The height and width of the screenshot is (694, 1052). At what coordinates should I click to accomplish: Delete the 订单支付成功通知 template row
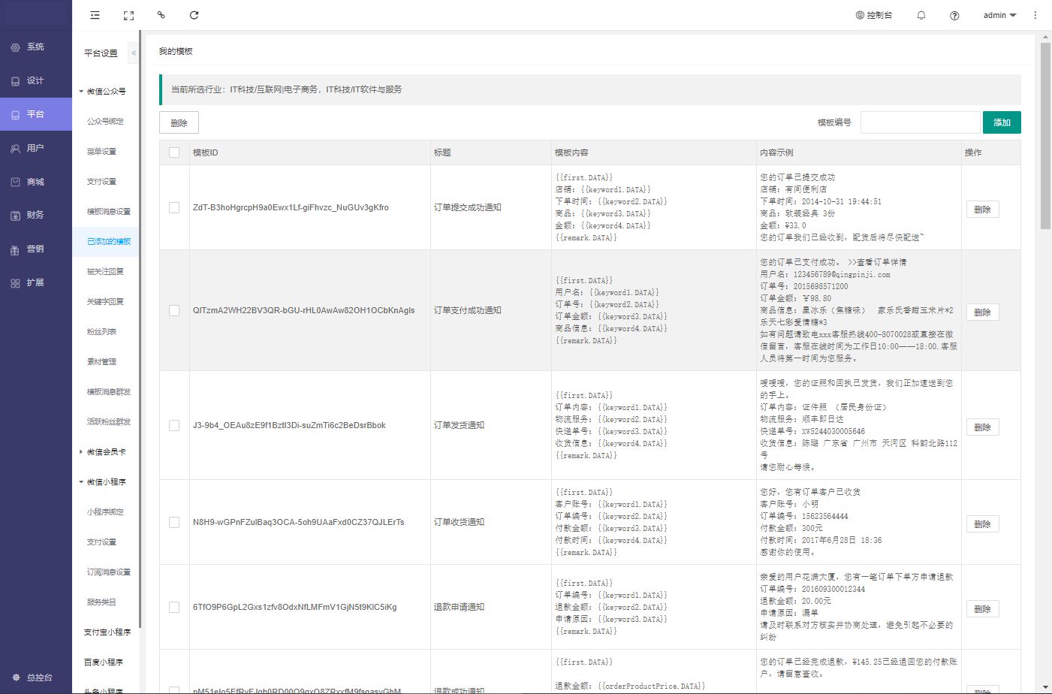click(982, 312)
